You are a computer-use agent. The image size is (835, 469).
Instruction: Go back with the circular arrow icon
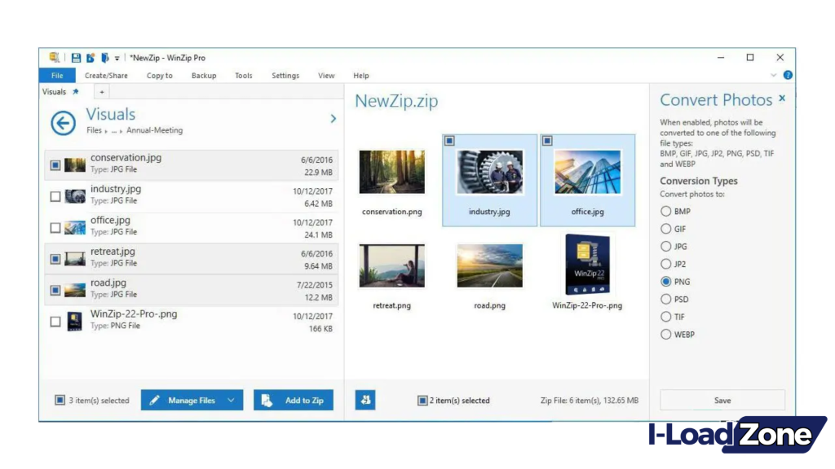[x=63, y=123]
